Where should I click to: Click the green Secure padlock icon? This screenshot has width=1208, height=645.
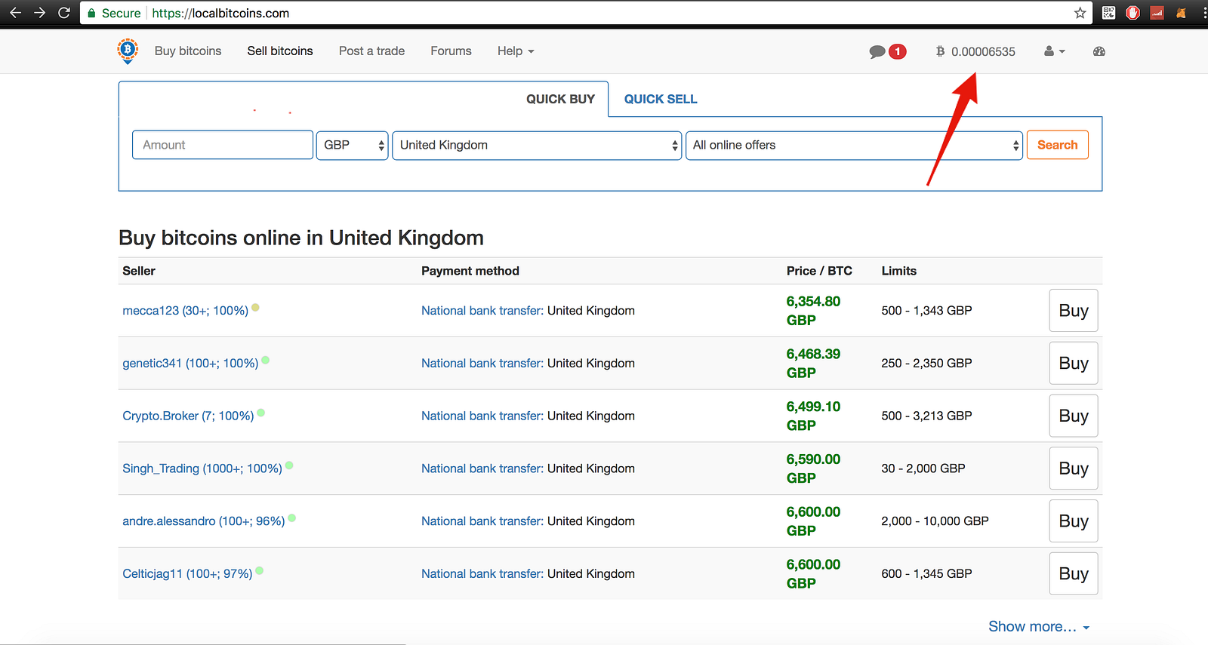91,13
